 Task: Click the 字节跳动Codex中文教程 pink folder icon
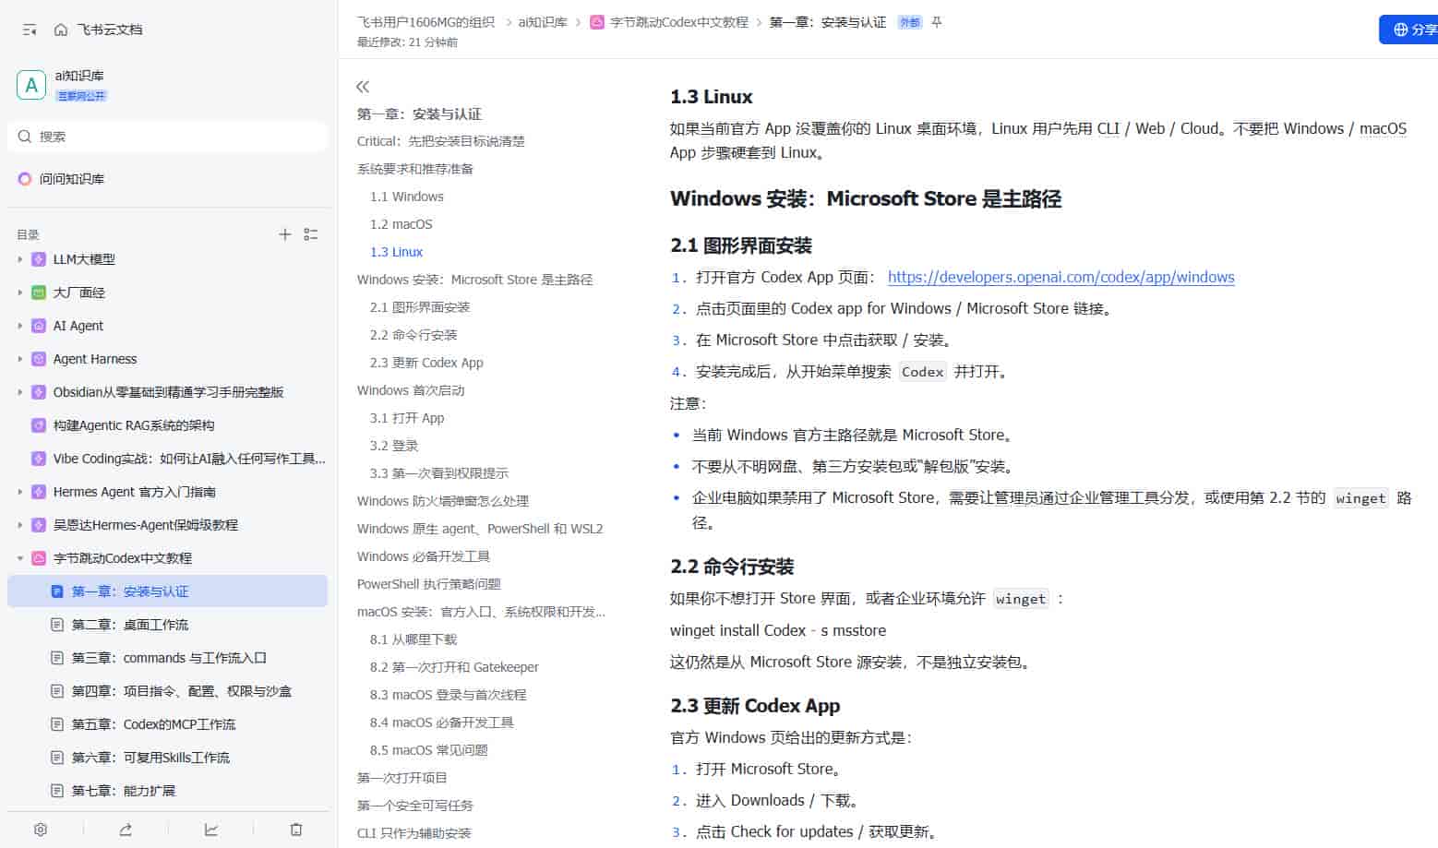tap(39, 558)
